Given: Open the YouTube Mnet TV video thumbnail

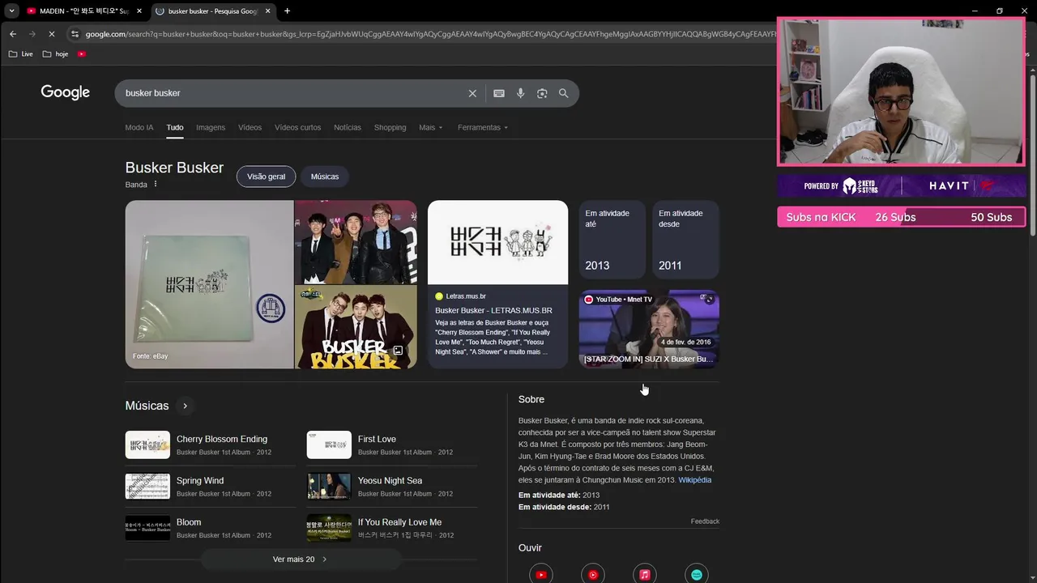Looking at the screenshot, I should [649, 329].
